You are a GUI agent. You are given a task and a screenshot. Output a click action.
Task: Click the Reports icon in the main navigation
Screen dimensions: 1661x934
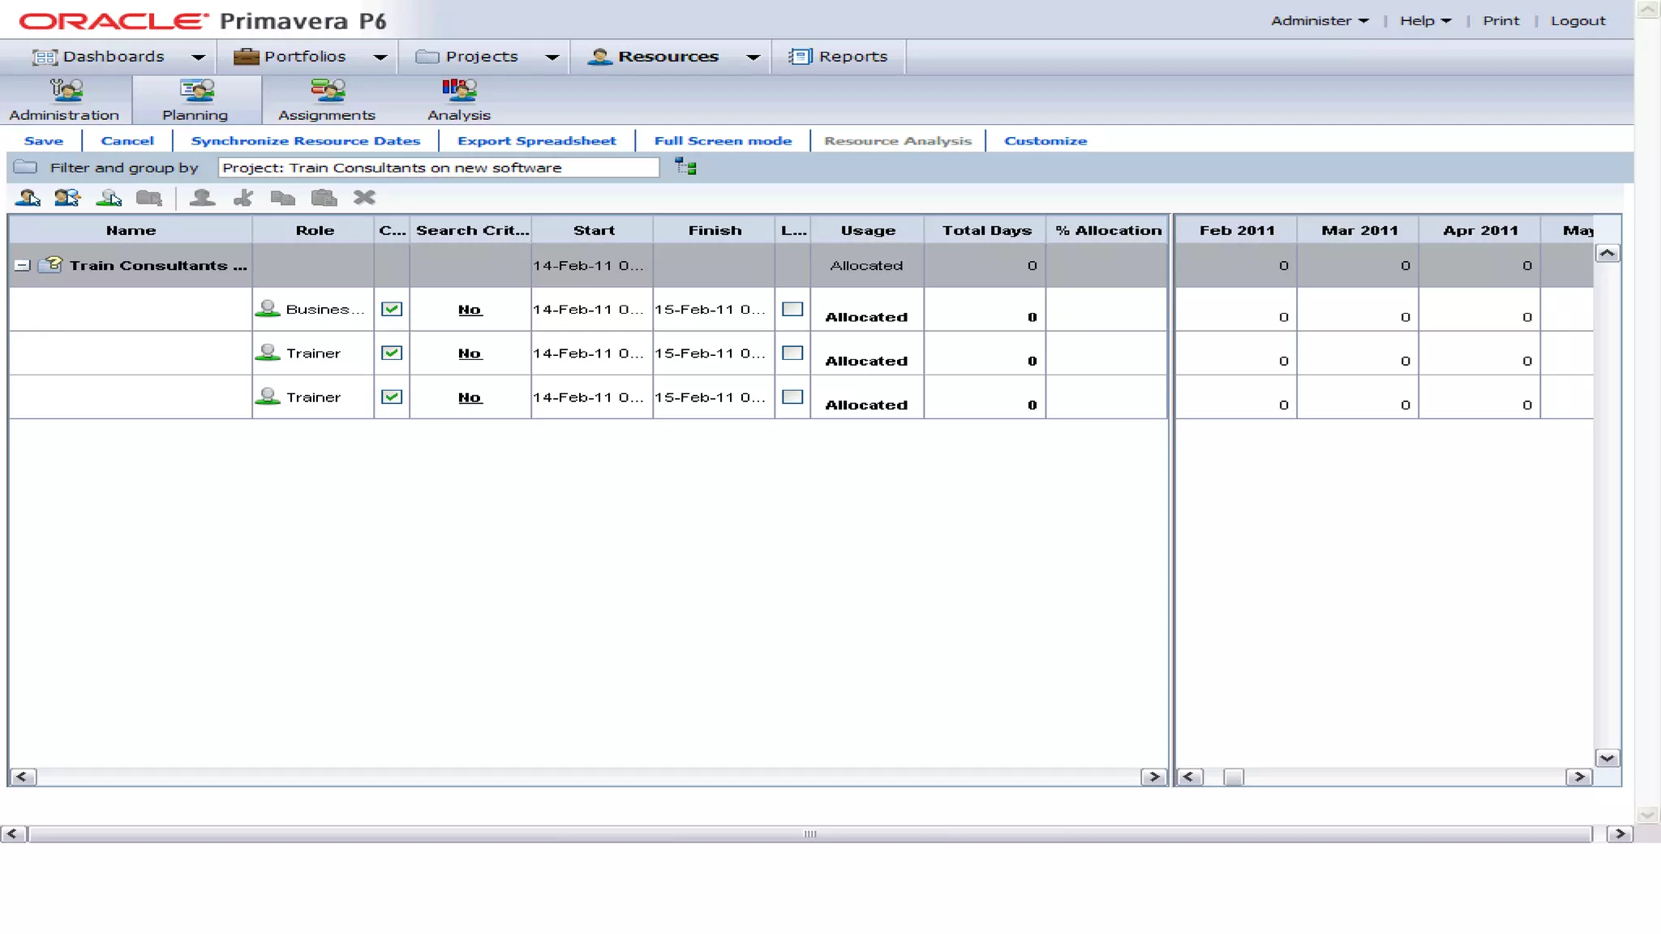coord(800,56)
